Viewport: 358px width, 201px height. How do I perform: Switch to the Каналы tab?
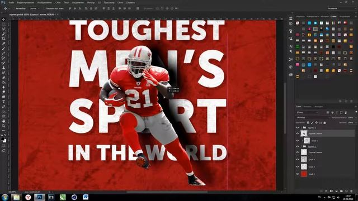point(308,107)
